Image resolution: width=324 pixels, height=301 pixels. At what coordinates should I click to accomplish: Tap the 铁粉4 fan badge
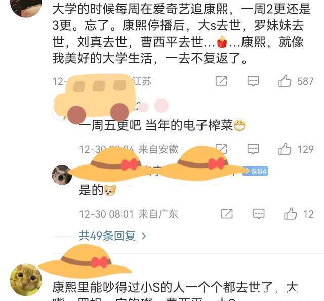(x=256, y=171)
